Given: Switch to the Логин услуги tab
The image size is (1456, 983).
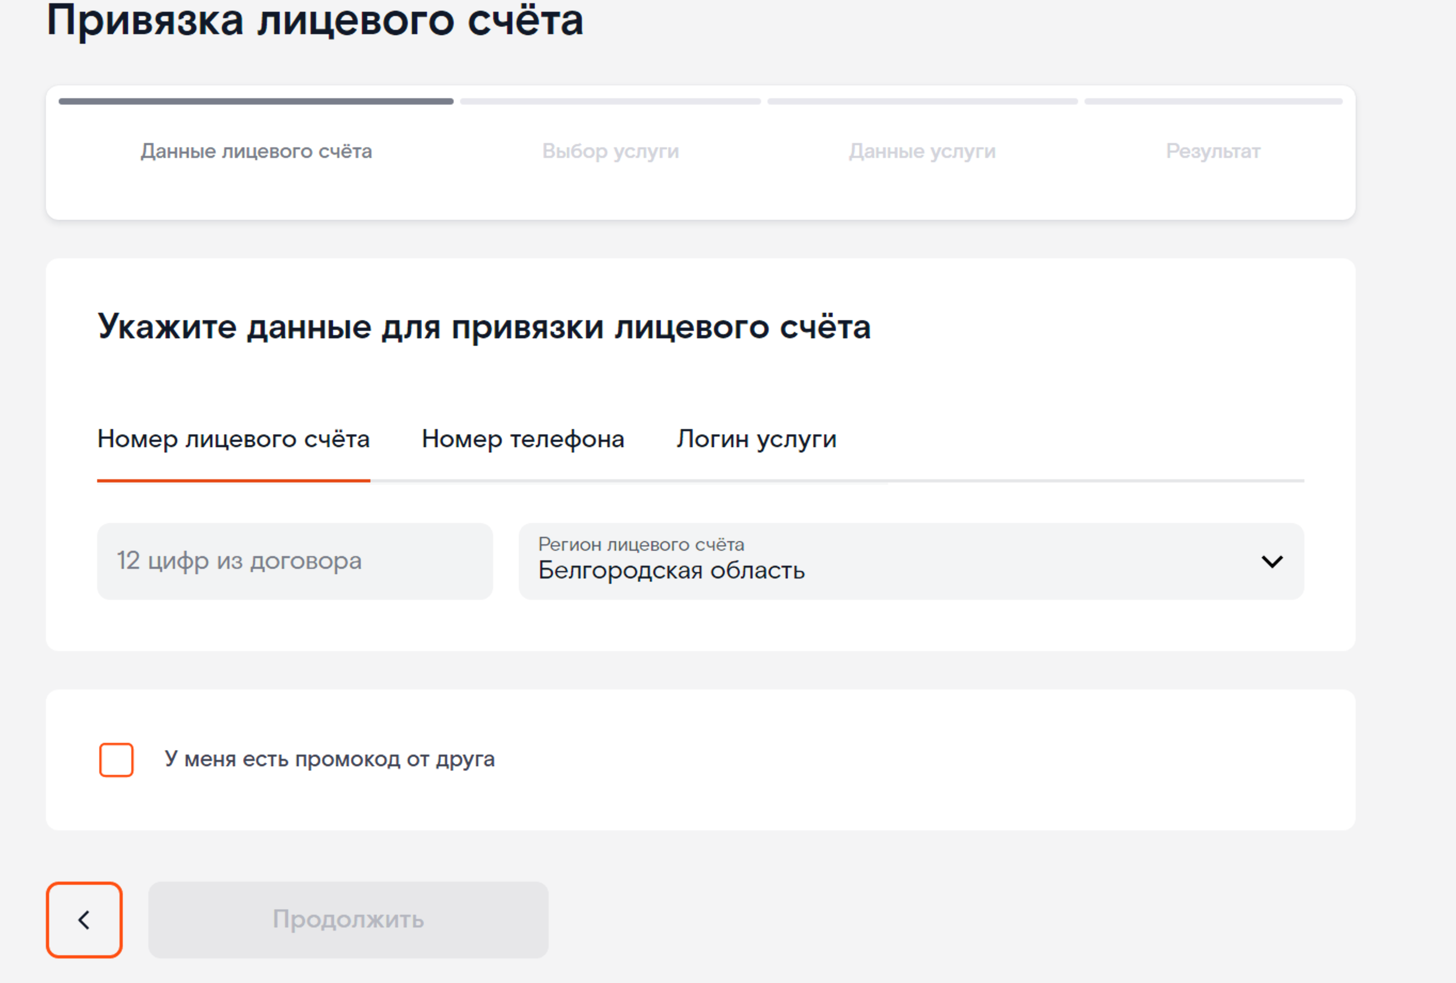Looking at the screenshot, I should (756, 439).
